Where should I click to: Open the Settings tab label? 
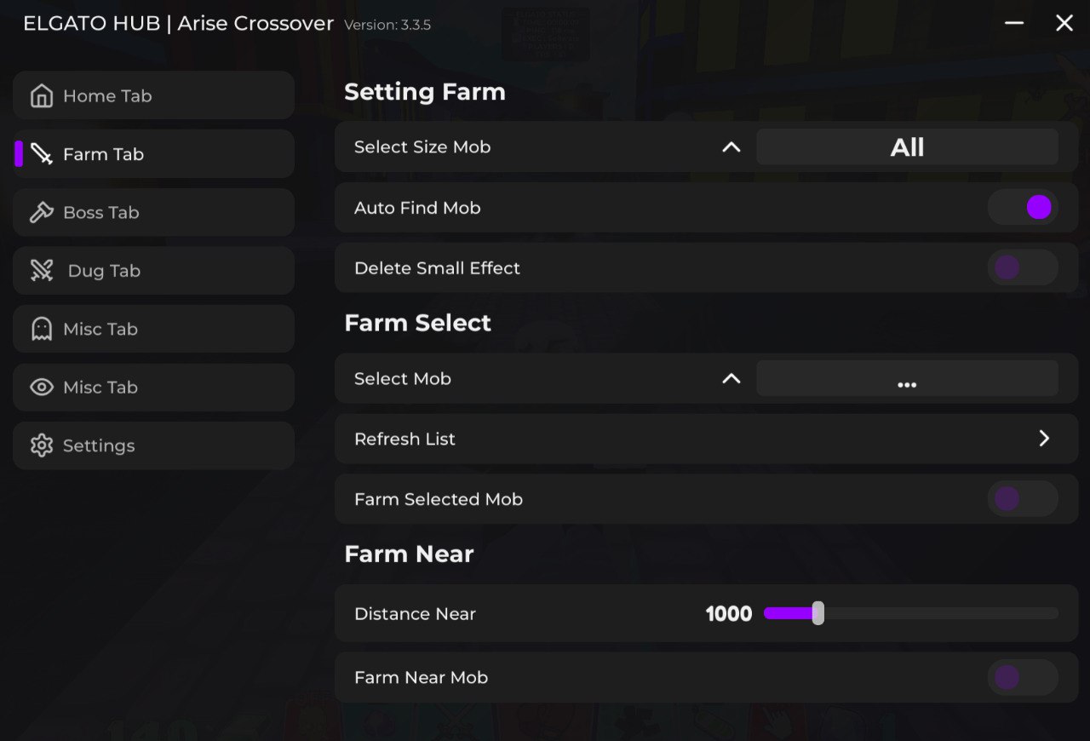click(99, 445)
